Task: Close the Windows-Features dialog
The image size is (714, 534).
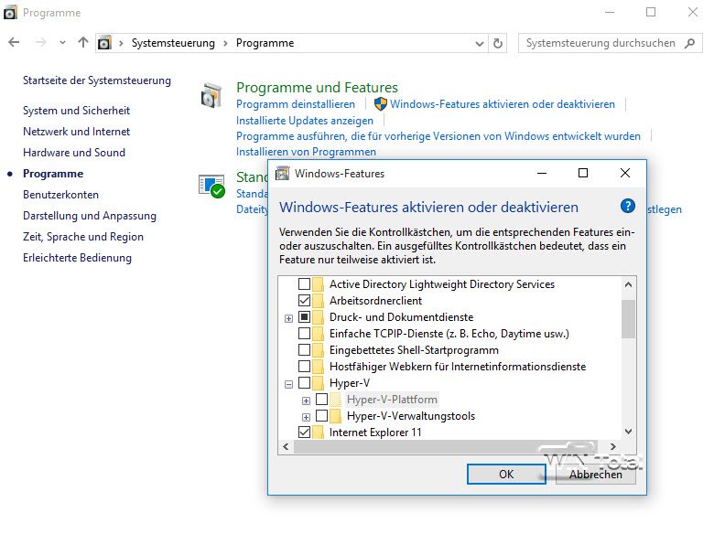Action: [625, 173]
